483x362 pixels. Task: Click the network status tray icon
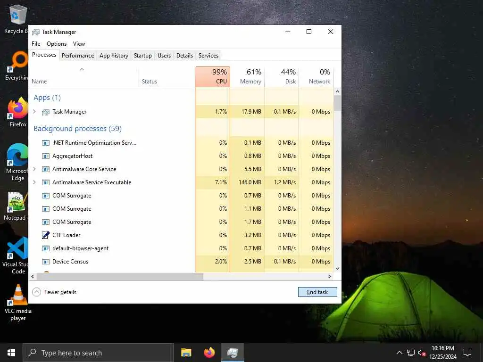click(411, 353)
